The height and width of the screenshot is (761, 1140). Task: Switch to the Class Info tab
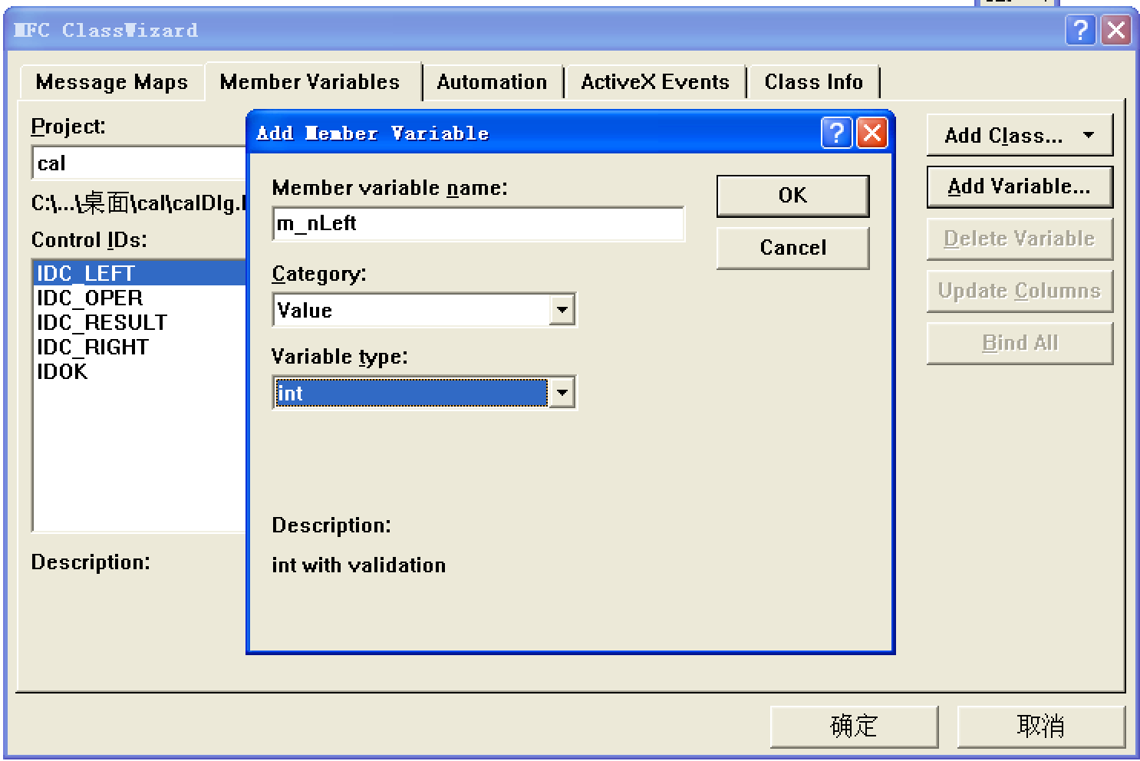(x=814, y=82)
